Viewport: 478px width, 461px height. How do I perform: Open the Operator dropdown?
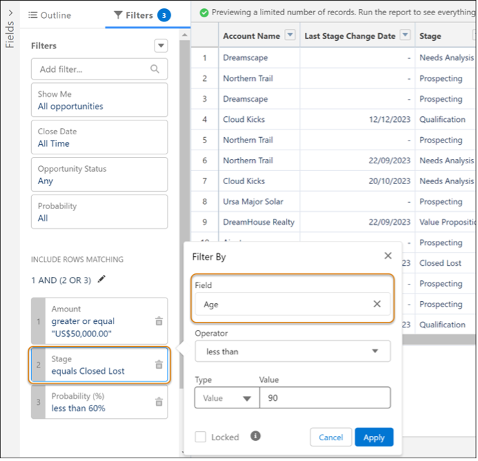(292, 351)
